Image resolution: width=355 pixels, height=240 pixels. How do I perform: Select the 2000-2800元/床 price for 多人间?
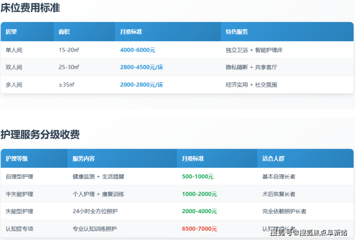142,85
